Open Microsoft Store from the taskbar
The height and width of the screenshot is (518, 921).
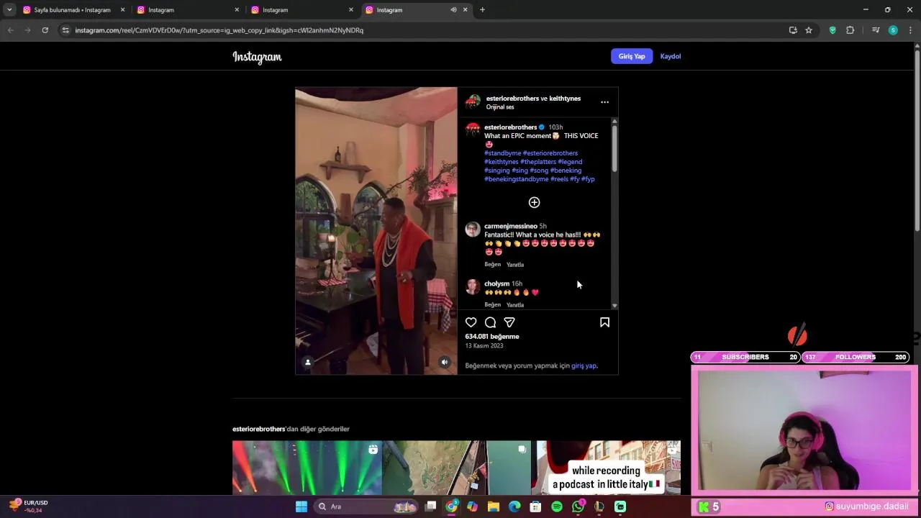click(x=535, y=506)
